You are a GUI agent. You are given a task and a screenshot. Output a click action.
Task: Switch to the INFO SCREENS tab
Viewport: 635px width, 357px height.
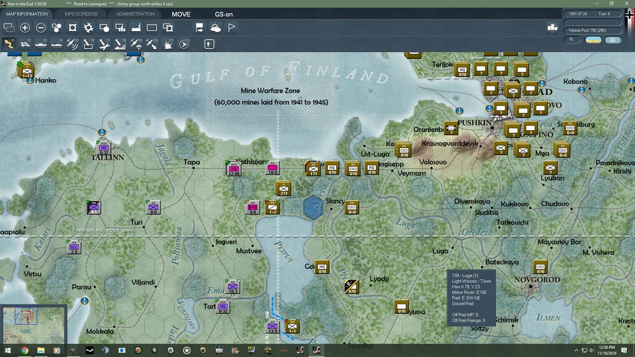[81, 14]
